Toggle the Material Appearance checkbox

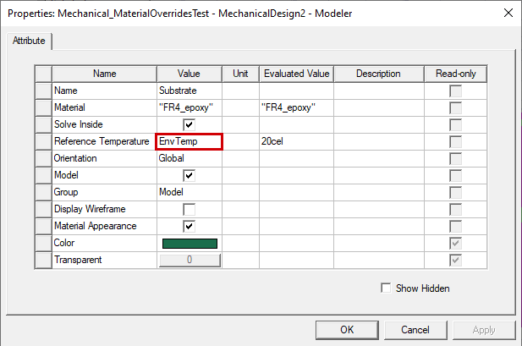click(190, 226)
